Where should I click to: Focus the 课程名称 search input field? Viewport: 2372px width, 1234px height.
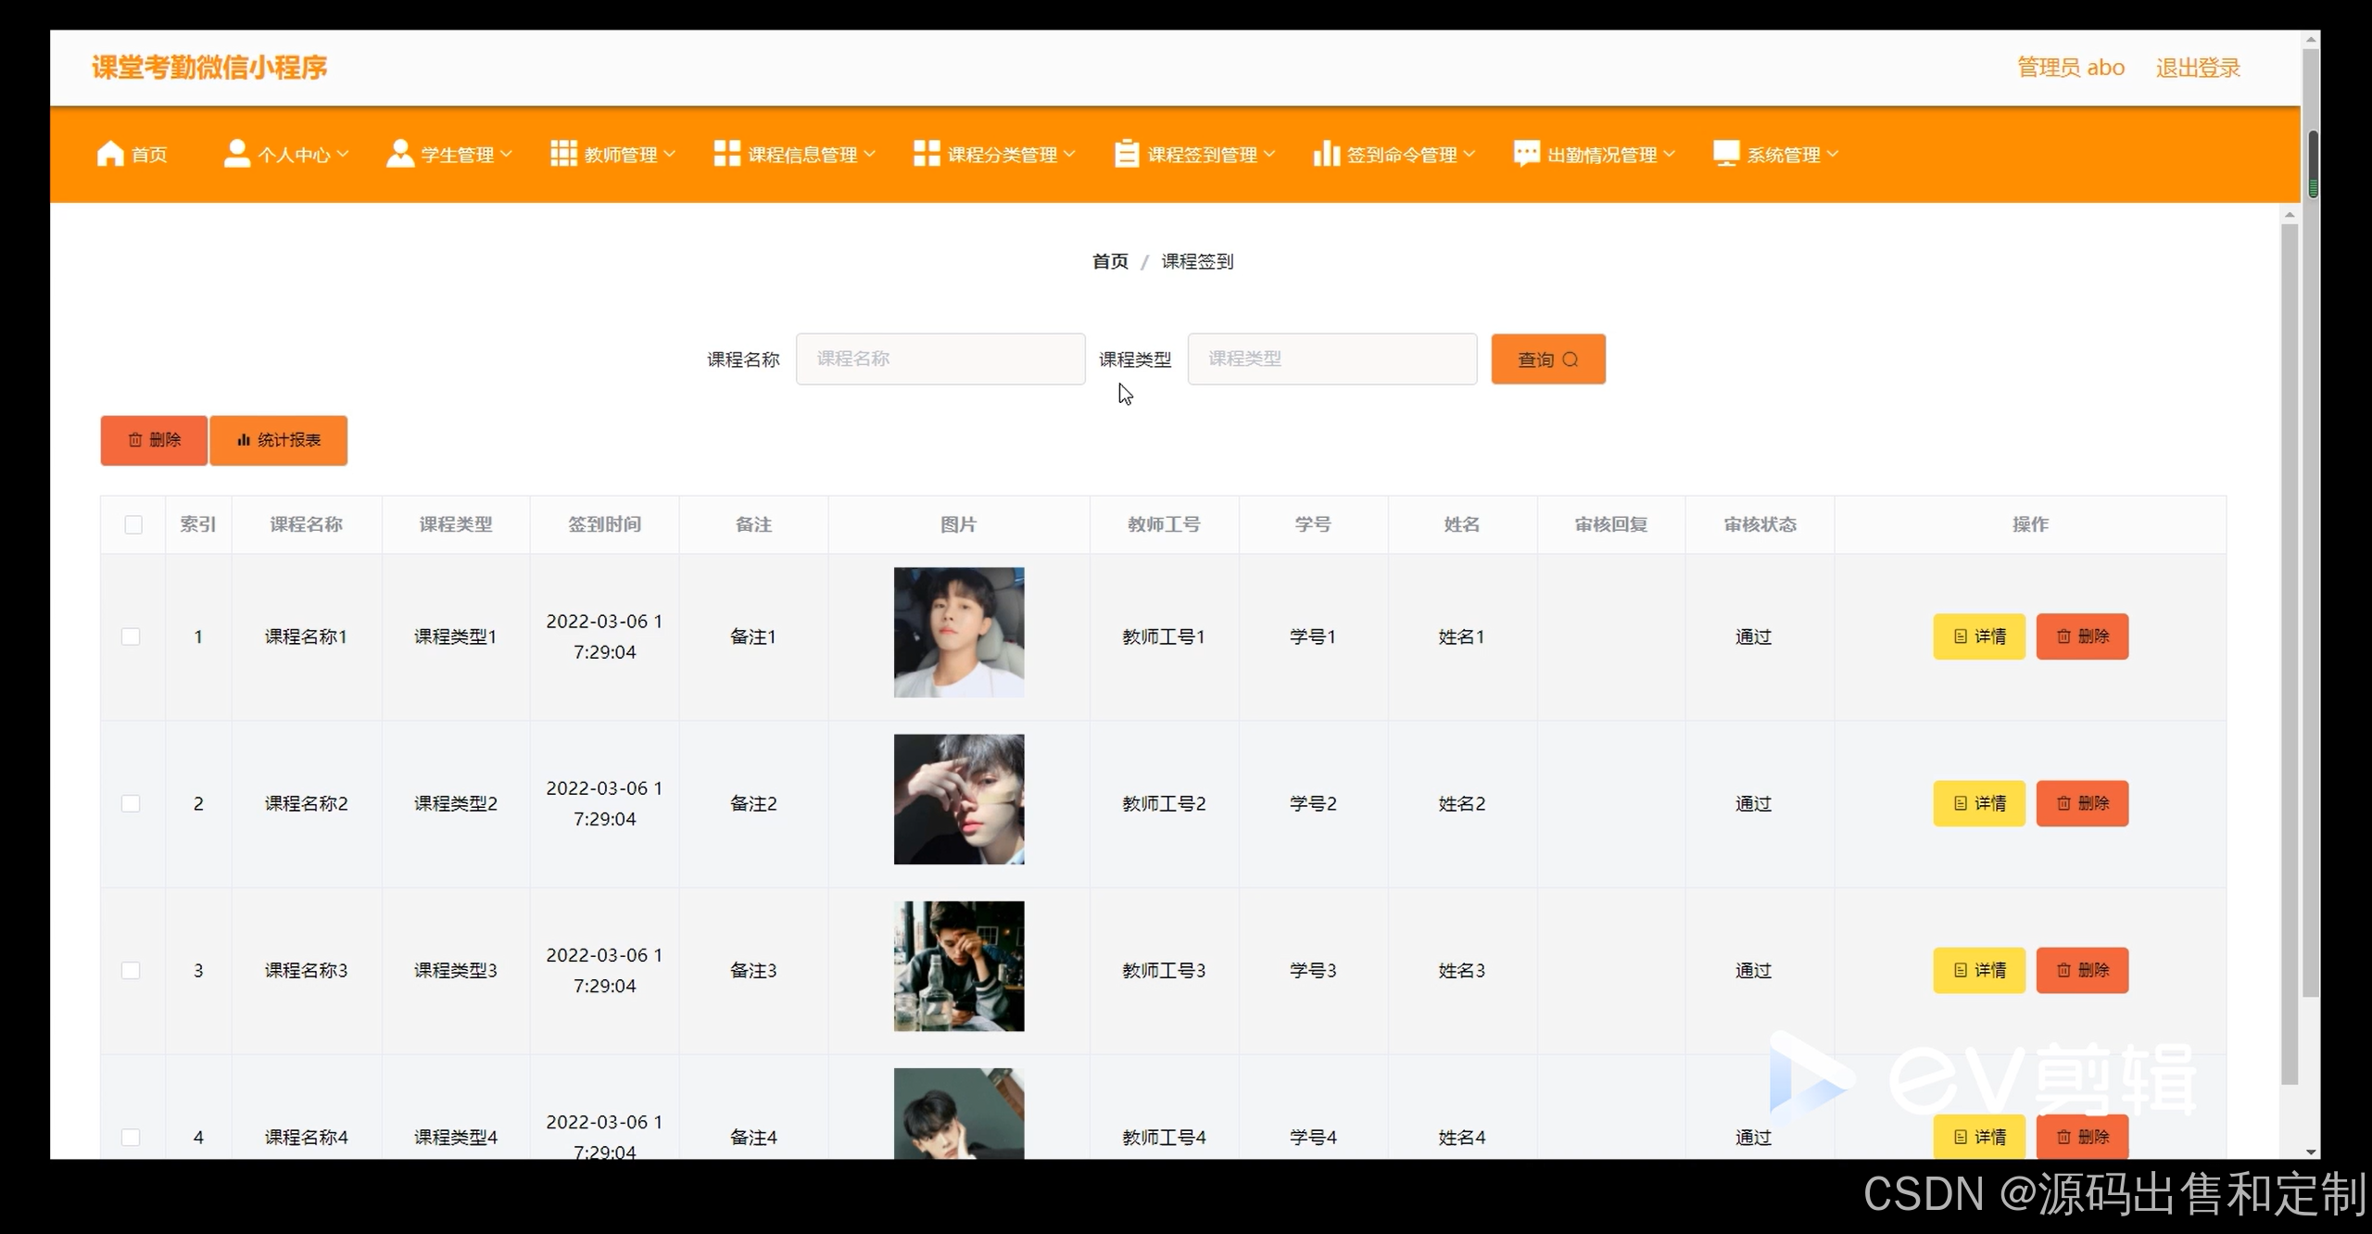(940, 359)
